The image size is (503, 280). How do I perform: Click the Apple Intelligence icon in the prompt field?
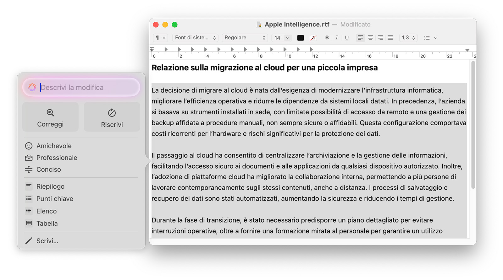coord(32,87)
